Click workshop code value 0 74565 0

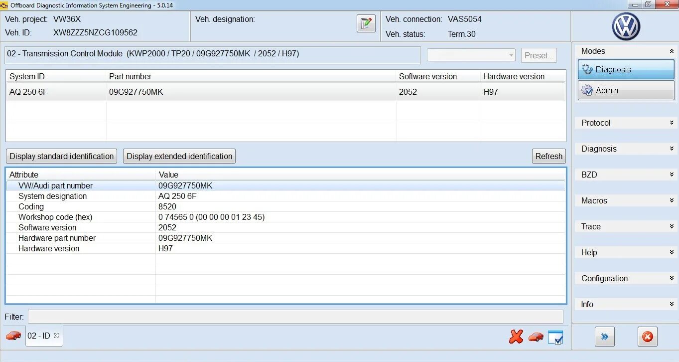pos(212,217)
